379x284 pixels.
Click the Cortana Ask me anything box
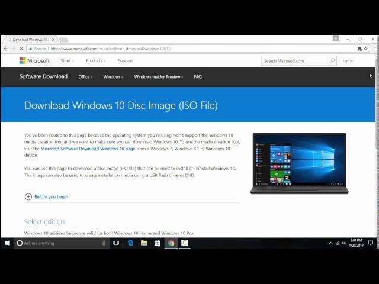[62, 243]
